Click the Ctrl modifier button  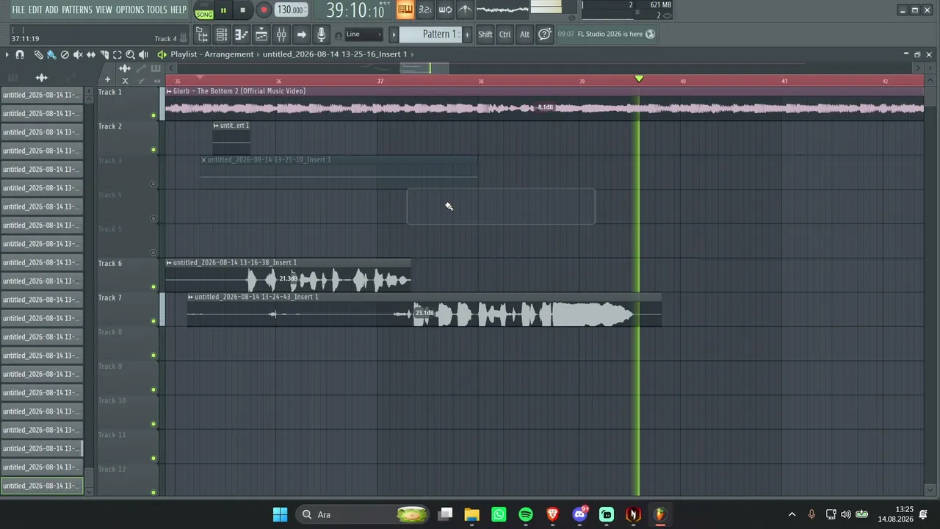(505, 35)
